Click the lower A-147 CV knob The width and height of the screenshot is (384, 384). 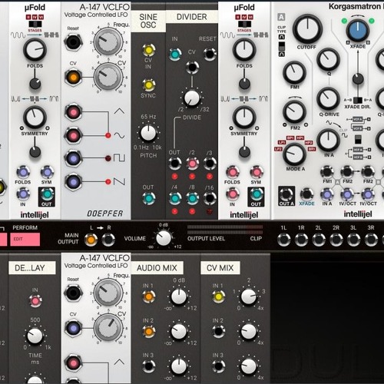(x=108, y=327)
